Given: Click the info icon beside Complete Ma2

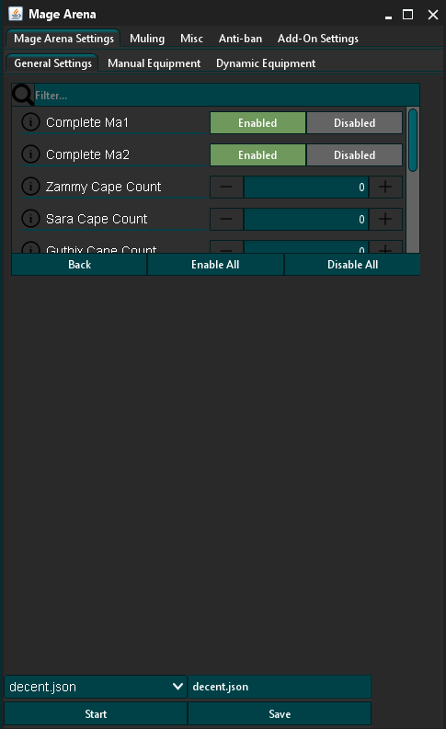Looking at the screenshot, I should 30,154.
